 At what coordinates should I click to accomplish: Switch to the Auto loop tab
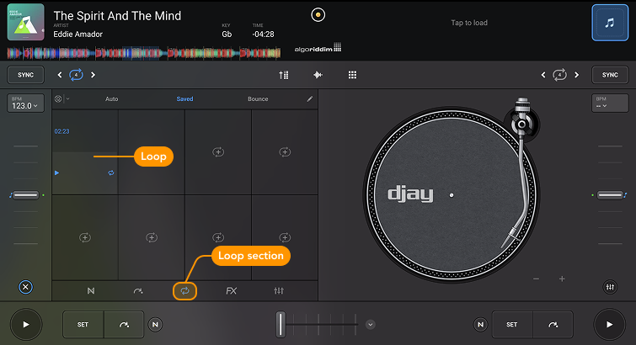click(111, 99)
